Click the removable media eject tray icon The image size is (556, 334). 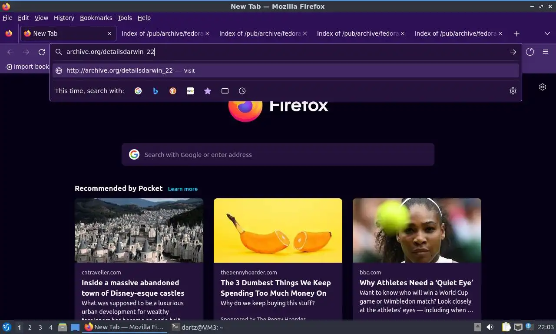pos(477,327)
